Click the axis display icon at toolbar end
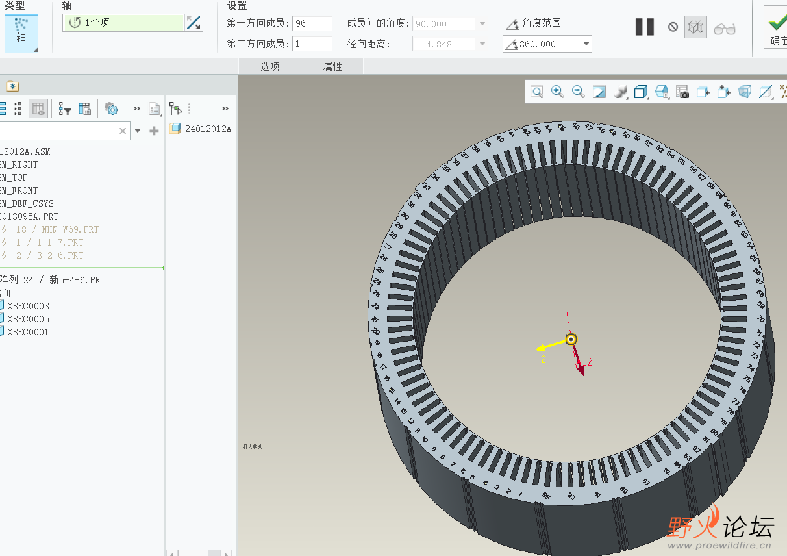 coord(783,92)
